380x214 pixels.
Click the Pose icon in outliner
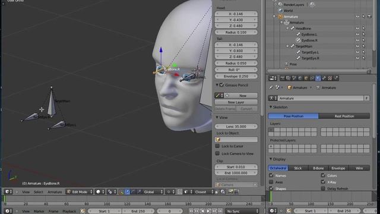pyautogui.click(x=286, y=64)
